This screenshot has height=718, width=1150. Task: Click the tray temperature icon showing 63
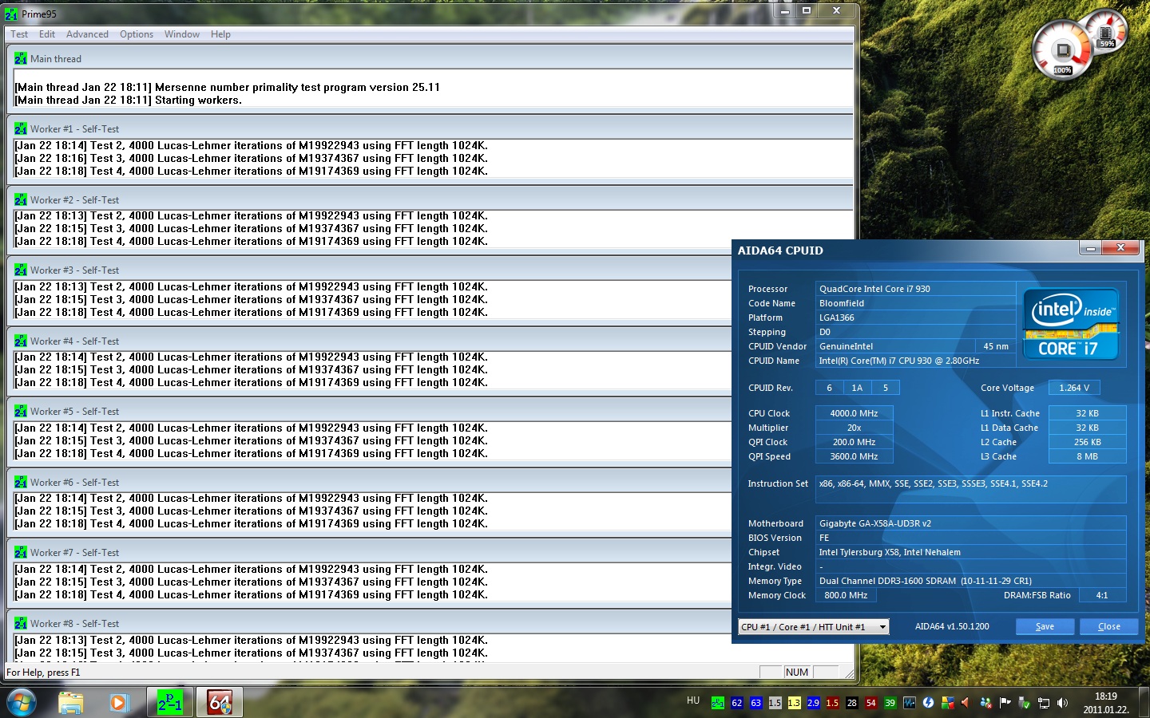pos(755,703)
